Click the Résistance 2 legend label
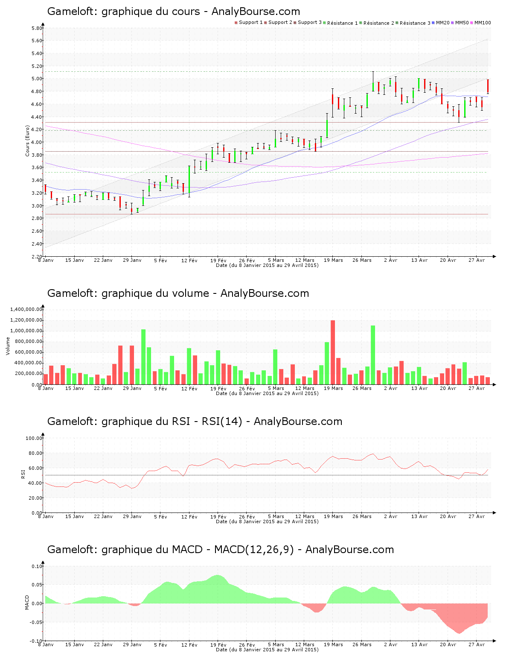Image resolution: width=512 pixels, height=662 pixels. 379,23
